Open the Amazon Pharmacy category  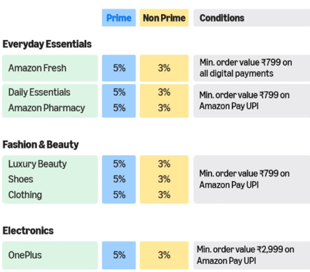(x=46, y=108)
